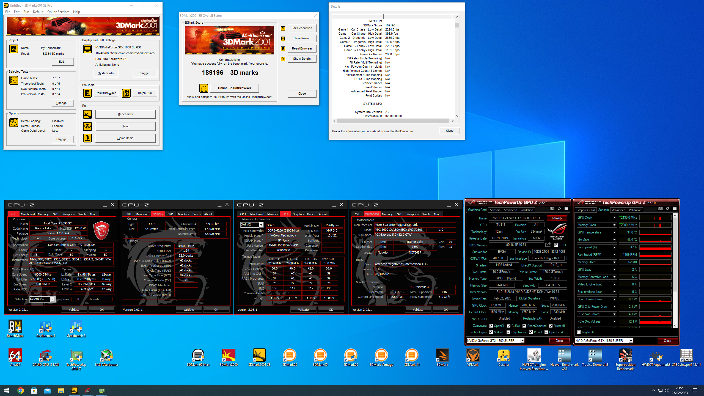Open BenchMate desktop shortcut
The image size is (704, 396).
tap(15, 329)
